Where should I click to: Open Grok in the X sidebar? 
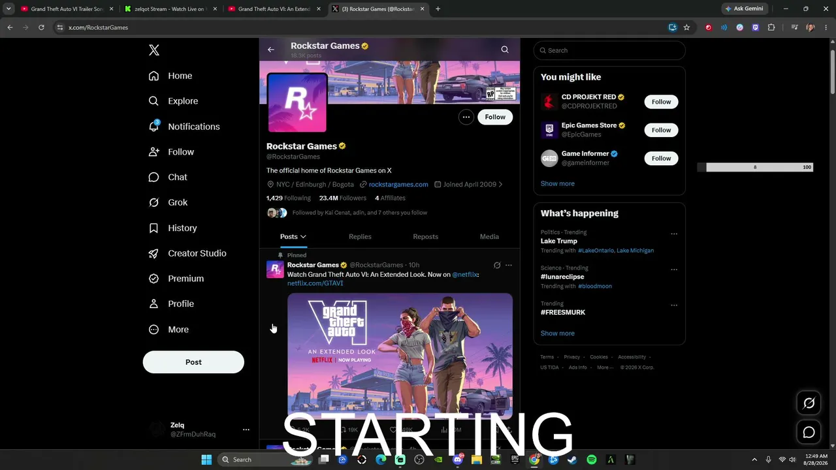pos(168,202)
